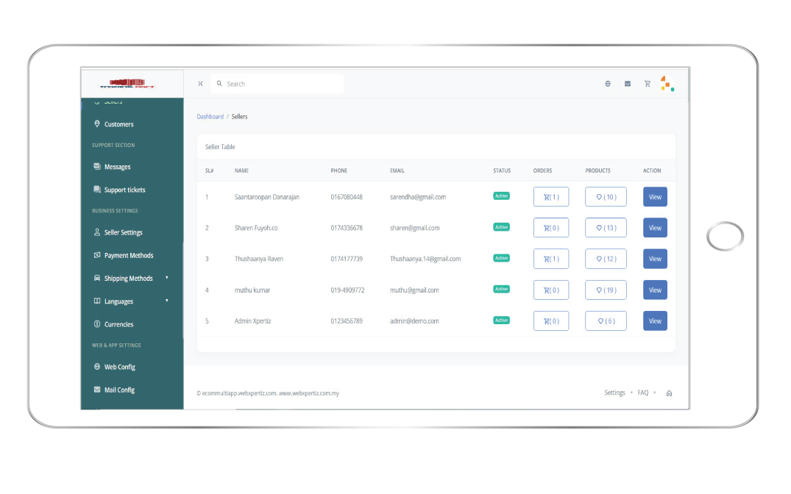
Task: Open Customers in the sidebar
Action: [x=118, y=124]
